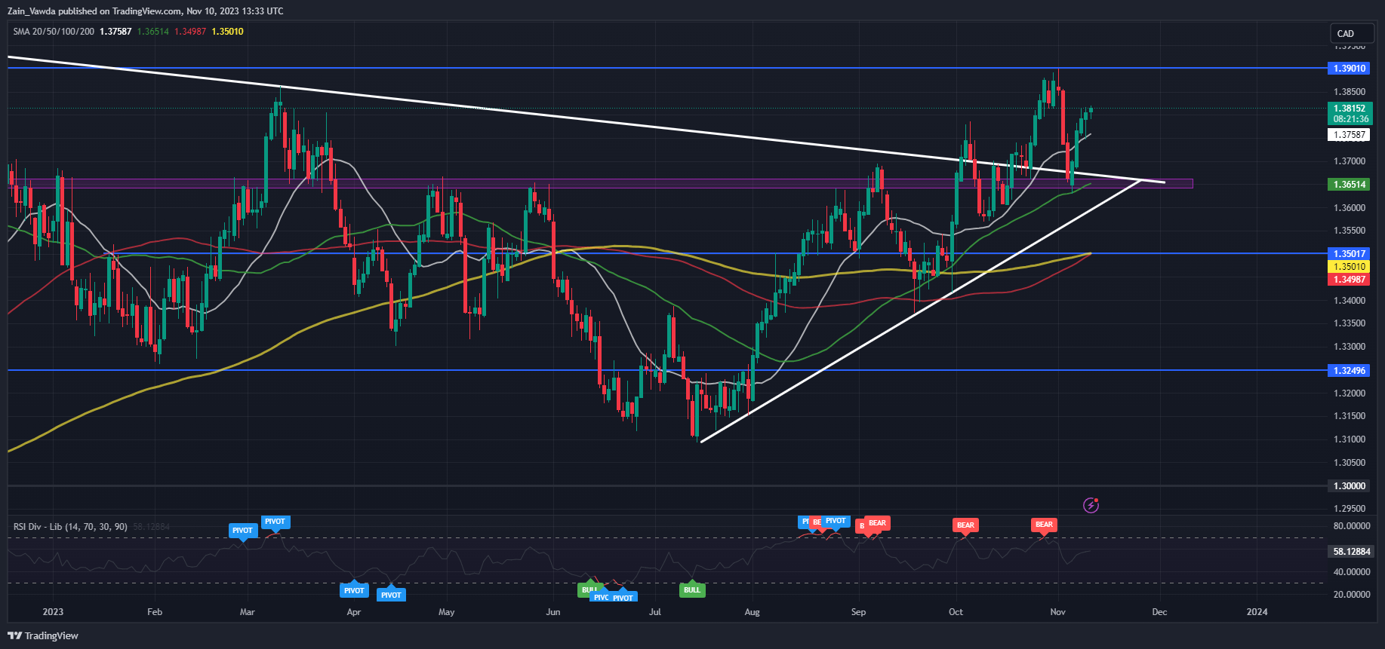Open the CAD currency selector

[1351, 33]
